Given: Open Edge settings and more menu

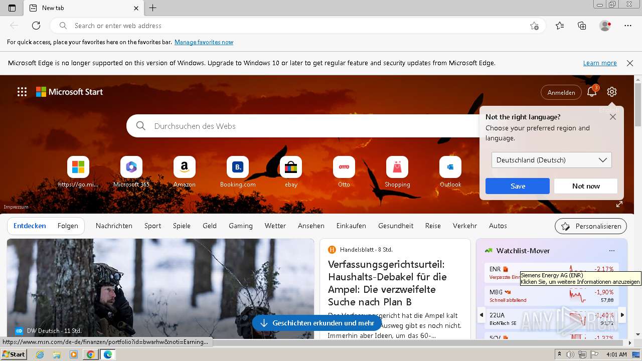Looking at the screenshot, I should tap(628, 26).
